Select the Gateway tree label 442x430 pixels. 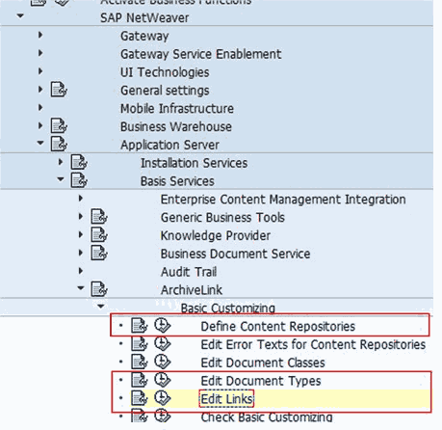point(144,37)
